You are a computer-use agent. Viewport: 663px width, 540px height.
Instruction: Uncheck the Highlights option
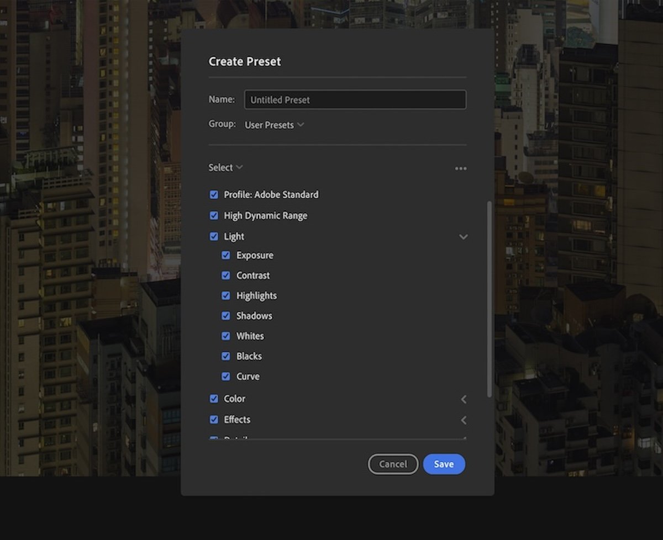(x=225, y=295)
